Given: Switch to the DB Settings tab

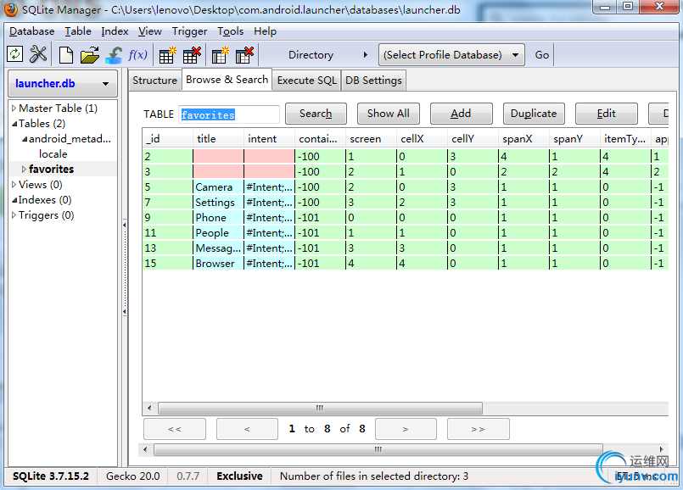Looking at the screenshot, I should pos(373,81).
